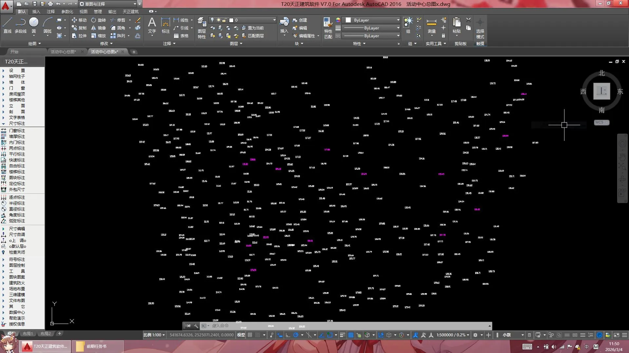Click the 置为当前 layer button
This screenshot has height=353, width=629.
(253, 28)
